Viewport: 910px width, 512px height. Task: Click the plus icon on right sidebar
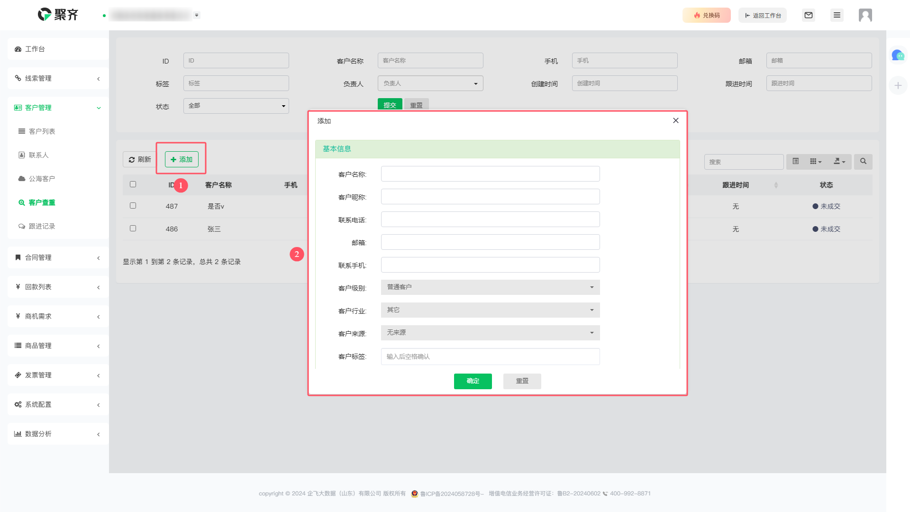[898, 85]
